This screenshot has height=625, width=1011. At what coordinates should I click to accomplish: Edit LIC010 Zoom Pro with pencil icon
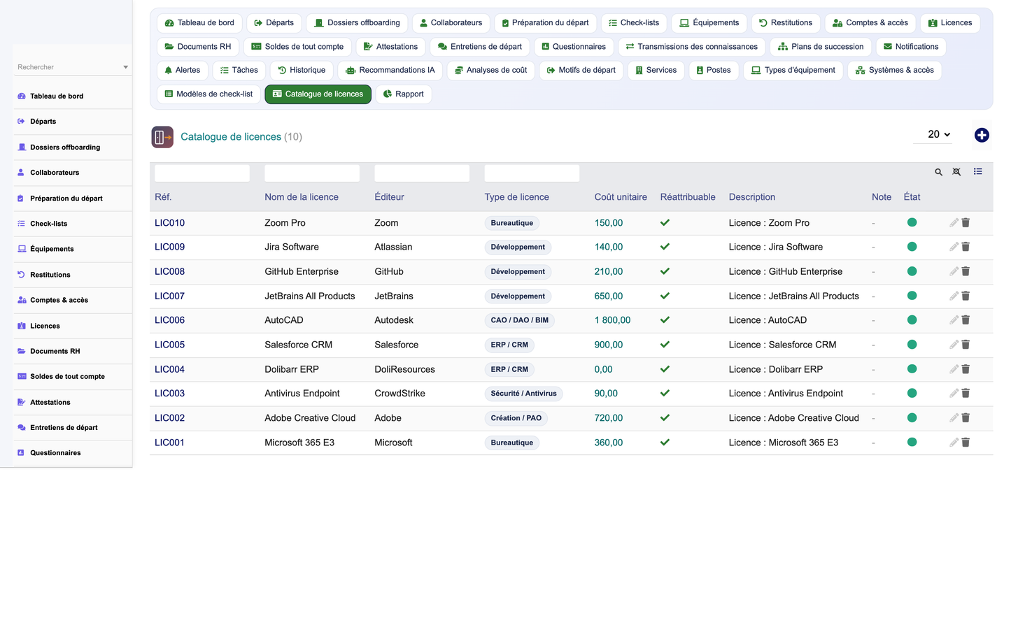pyautogui.click(x=954, y=222)
